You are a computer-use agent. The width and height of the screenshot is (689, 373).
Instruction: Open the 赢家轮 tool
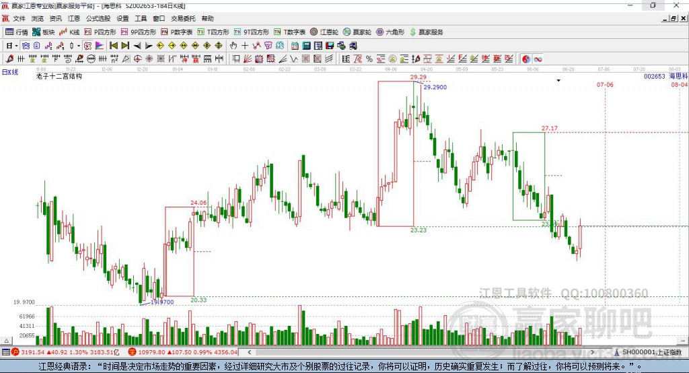pyautogui.click(x=357, y=32)
